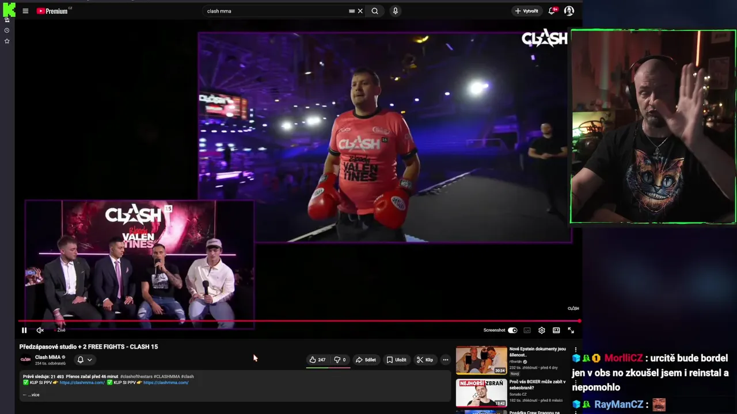Start voice search with the microphone
The width and height of the screenshot is (737, 414).
[395, 11]
